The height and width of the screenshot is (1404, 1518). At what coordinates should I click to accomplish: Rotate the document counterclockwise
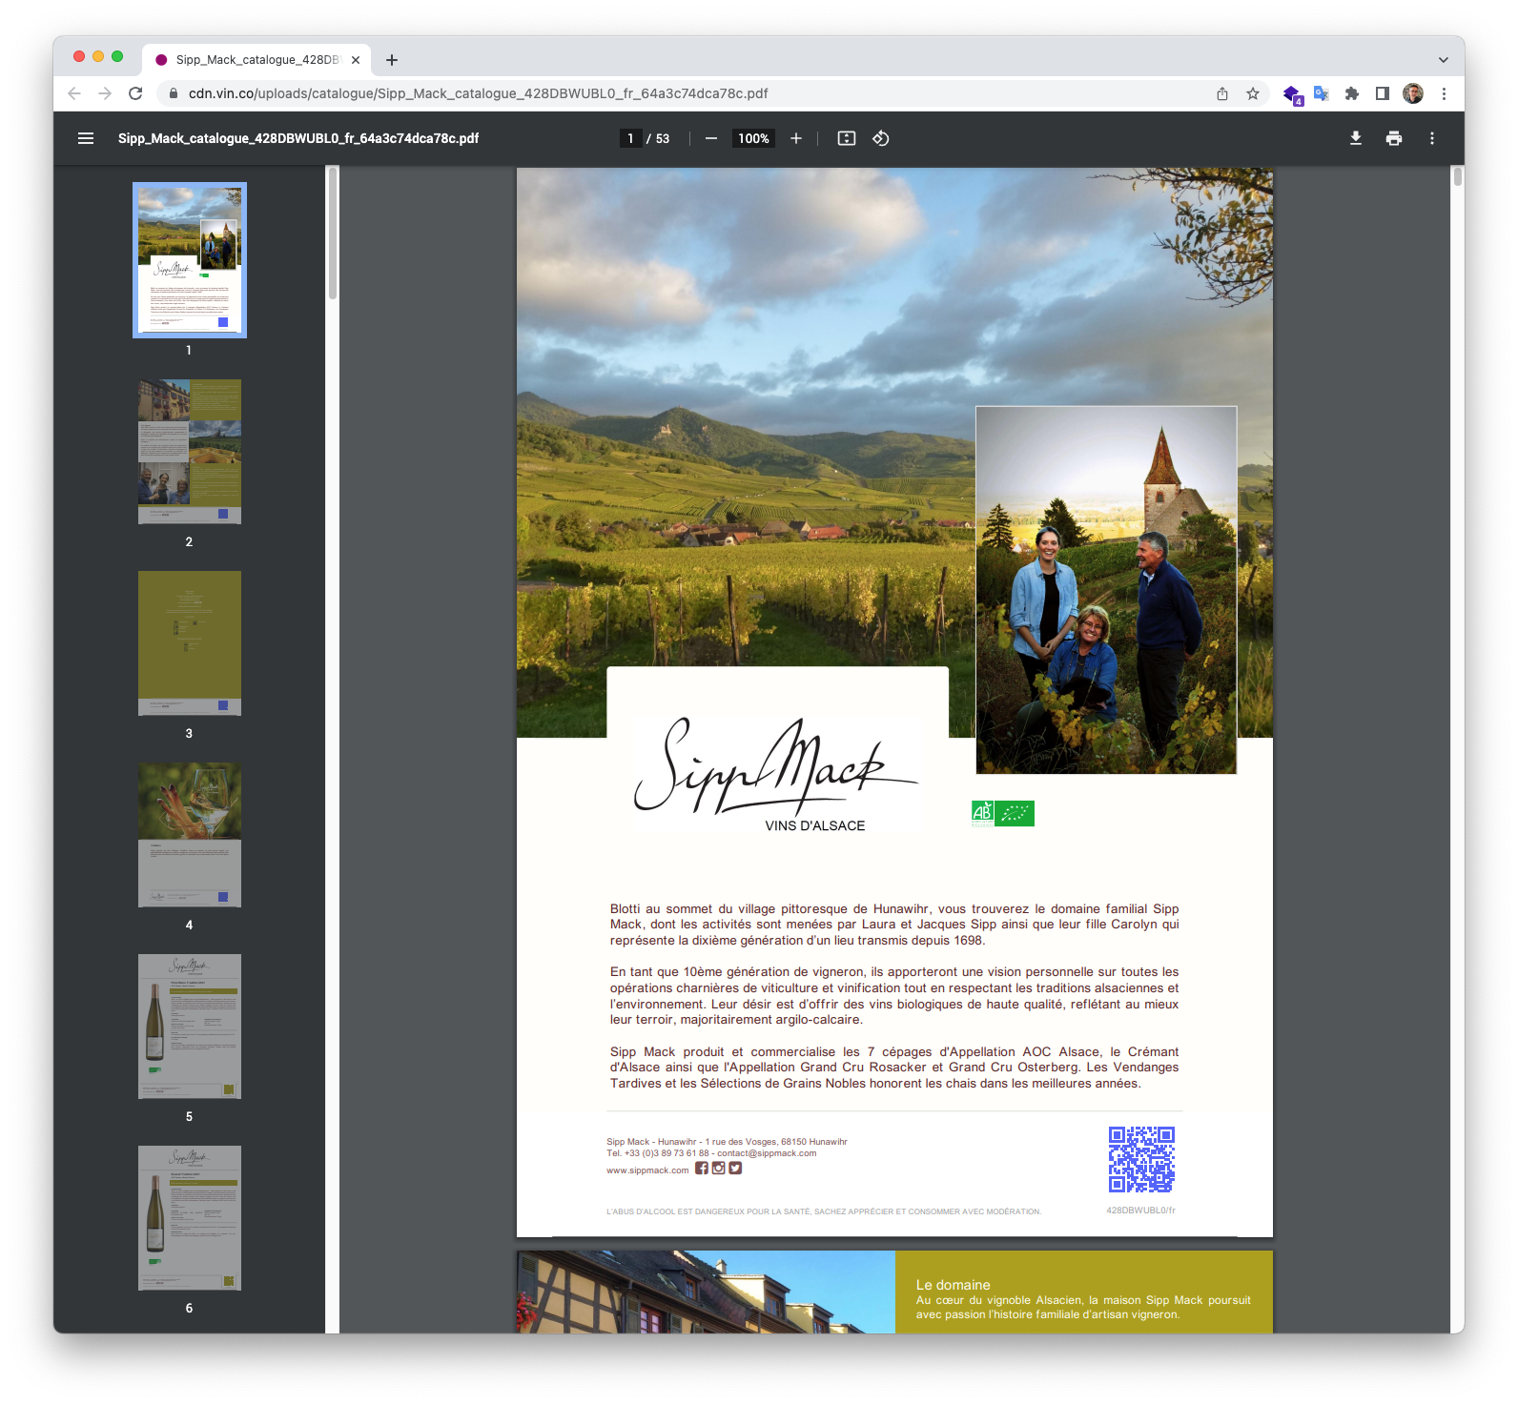881,138
